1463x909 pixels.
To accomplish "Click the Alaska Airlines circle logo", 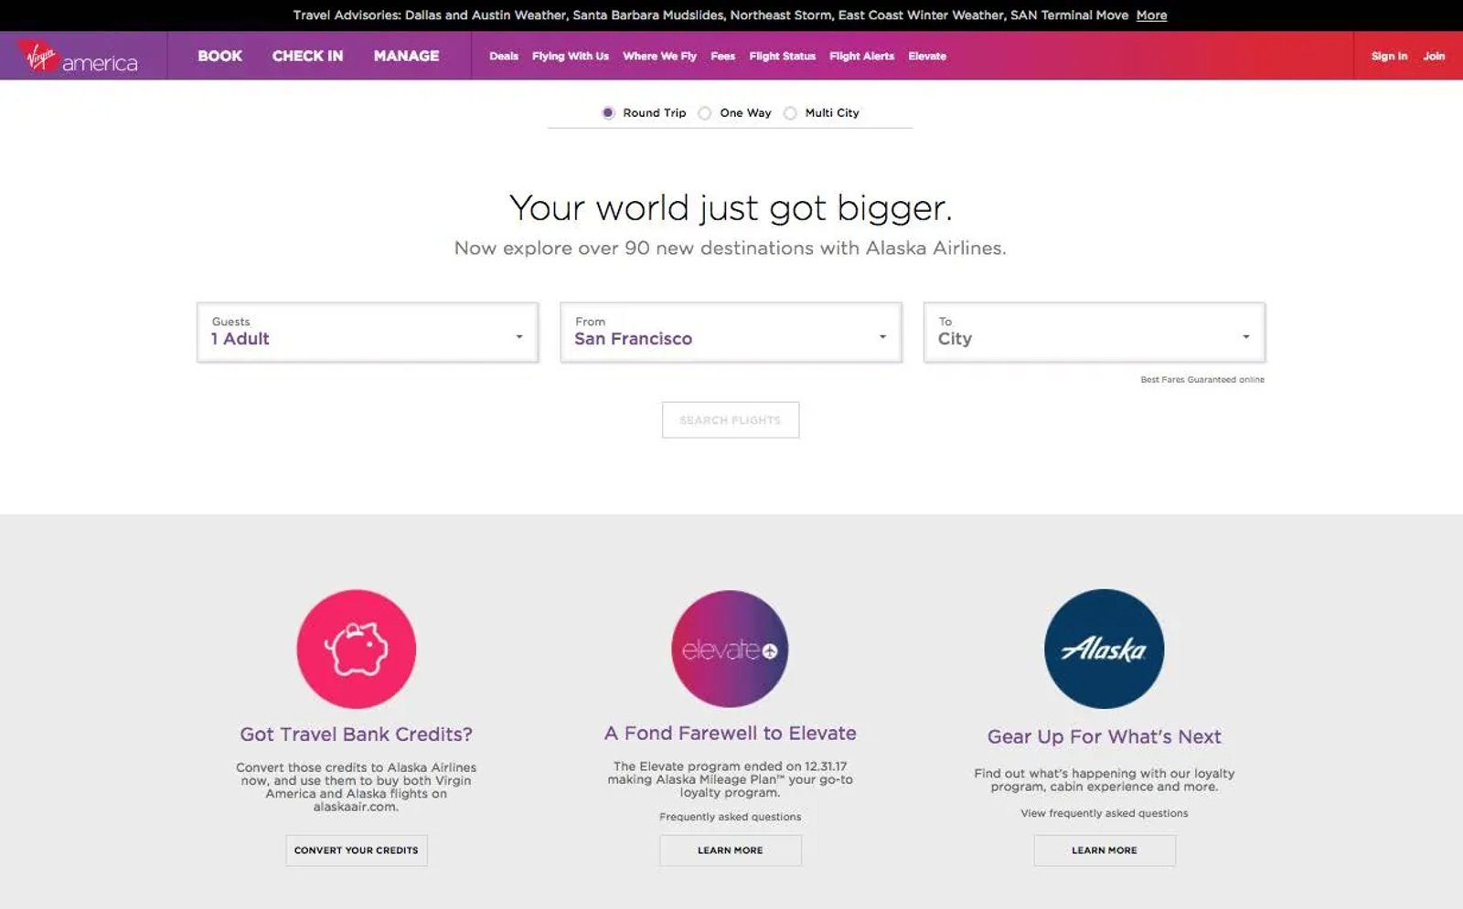I will click(x=1105, y=649).
